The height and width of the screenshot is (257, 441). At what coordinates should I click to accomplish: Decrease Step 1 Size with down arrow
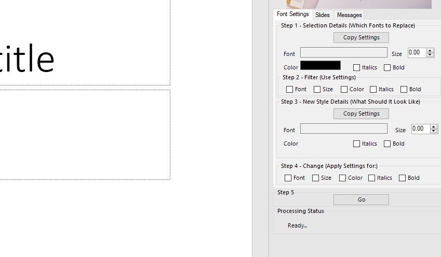coord(430,55)
